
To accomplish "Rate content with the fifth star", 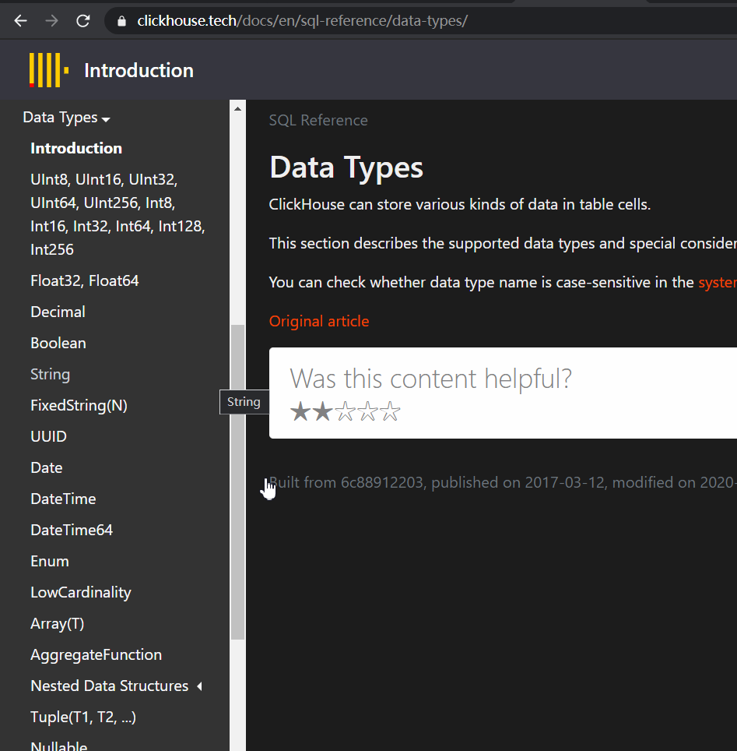I will [x=391, y=412].
